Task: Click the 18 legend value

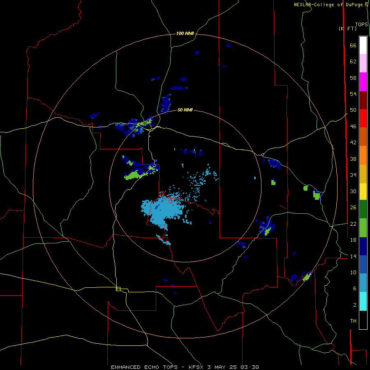Action: pos(353,240)
